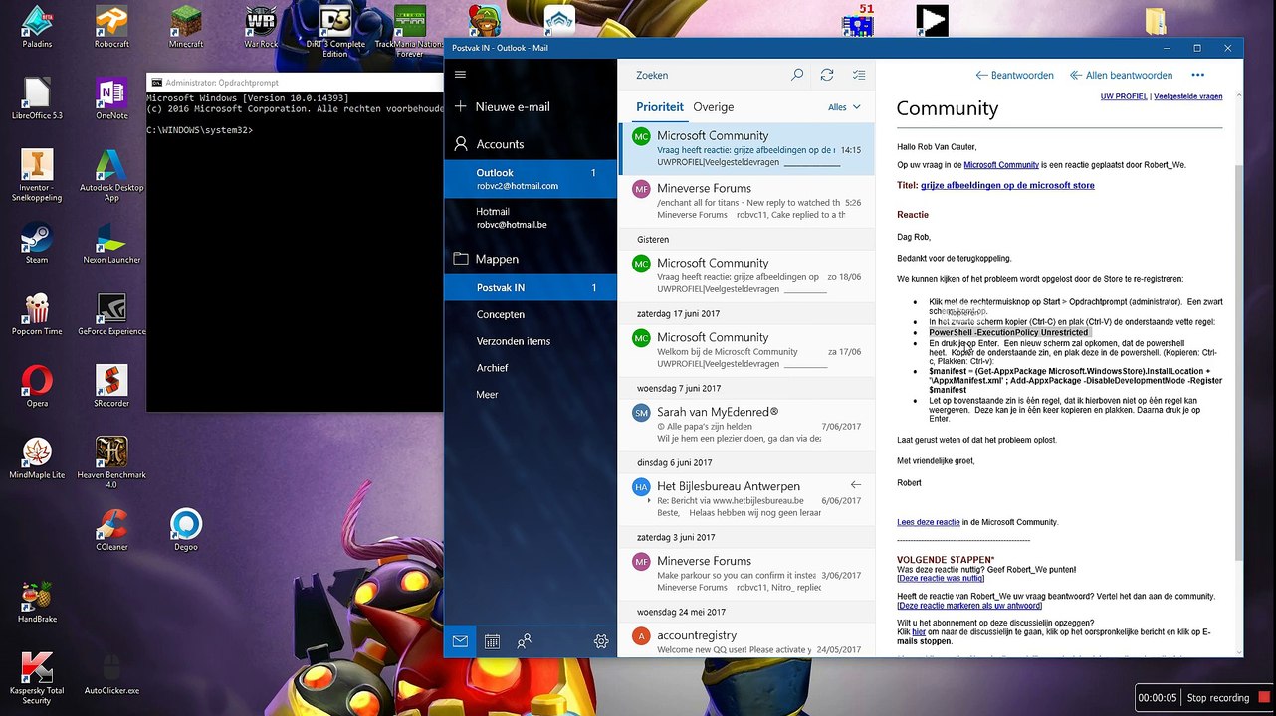The height and width of the screenshot is (716, 1276).
Task: Launch GeForce Experience from the desktop
Action: pos(111,314)
